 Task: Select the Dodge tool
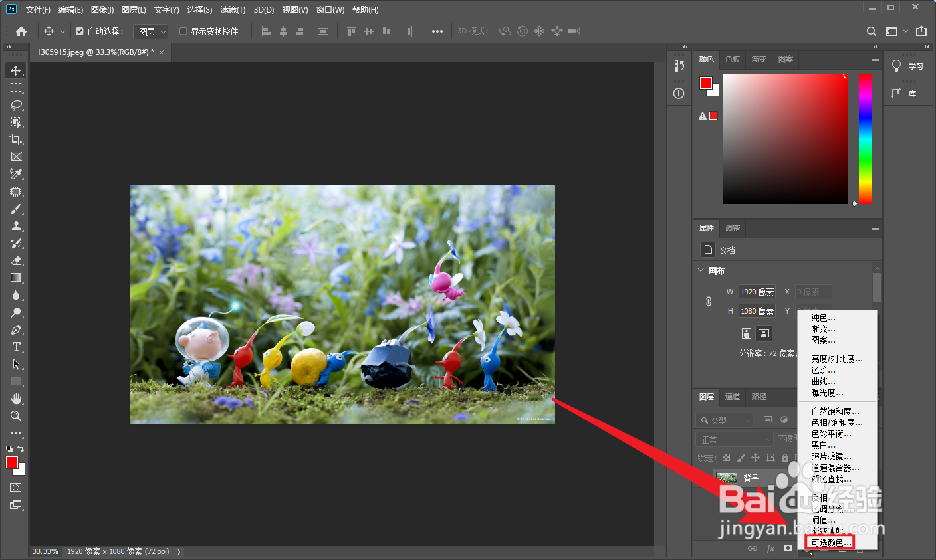pyautogui.click(x=16, y=312)
